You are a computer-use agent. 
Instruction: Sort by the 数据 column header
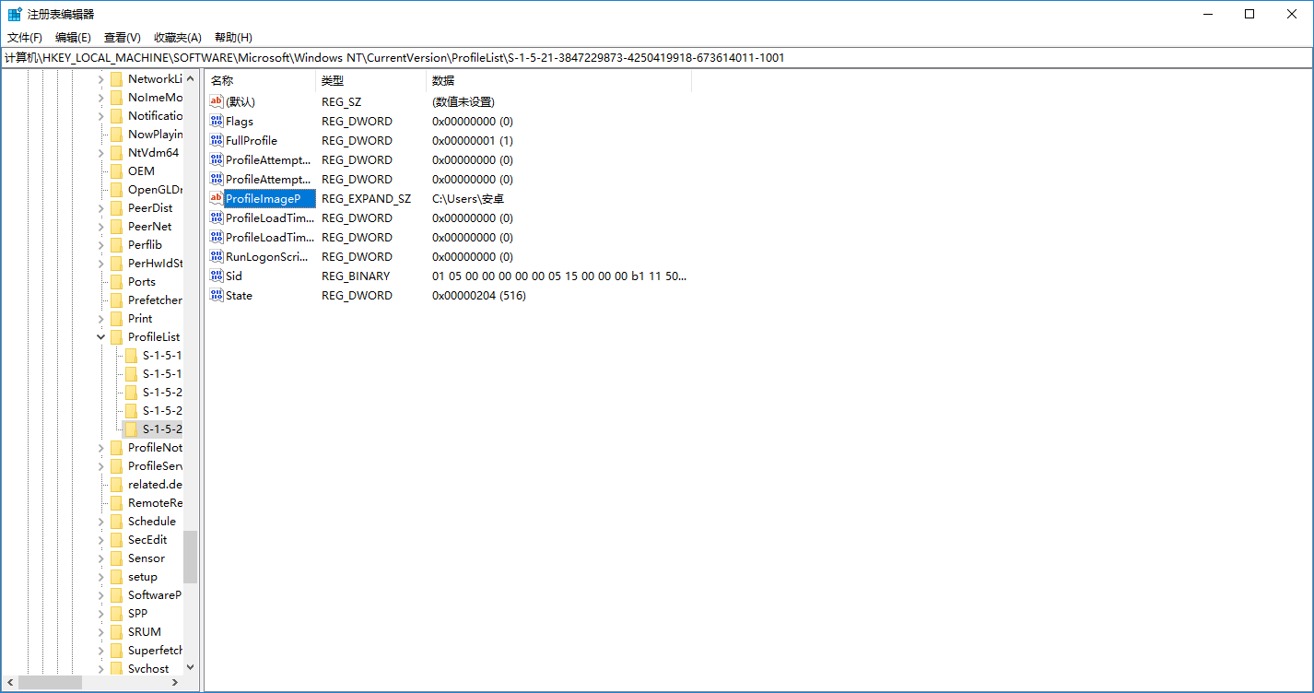559,81
